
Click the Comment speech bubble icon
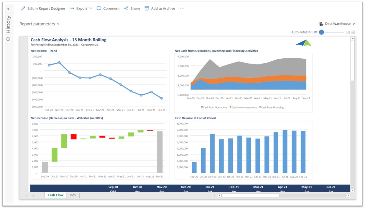[x=99, y=8]
